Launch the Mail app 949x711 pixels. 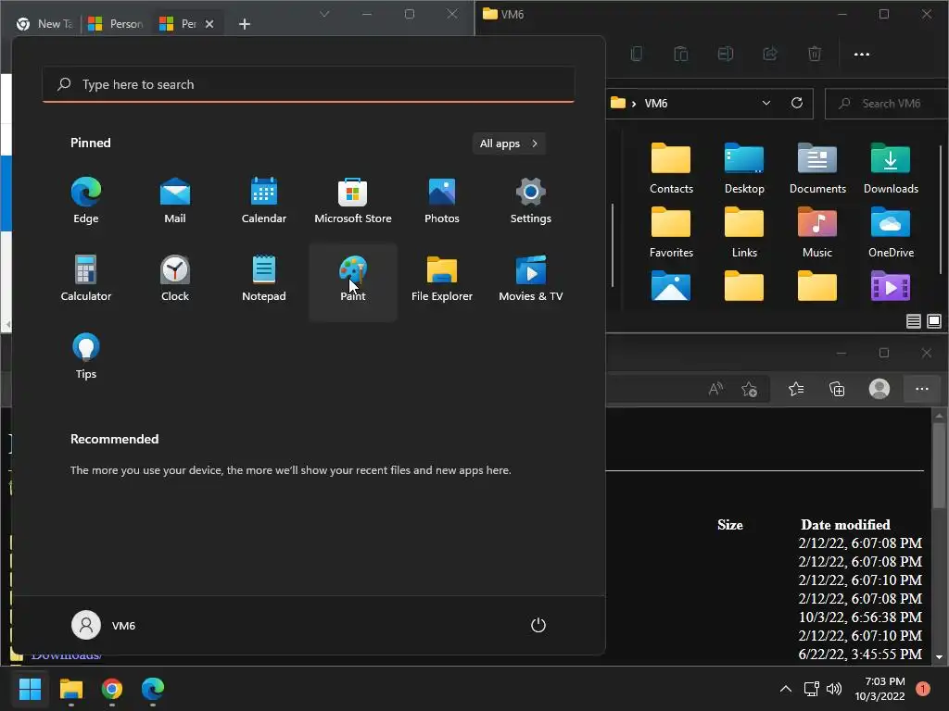175,201
